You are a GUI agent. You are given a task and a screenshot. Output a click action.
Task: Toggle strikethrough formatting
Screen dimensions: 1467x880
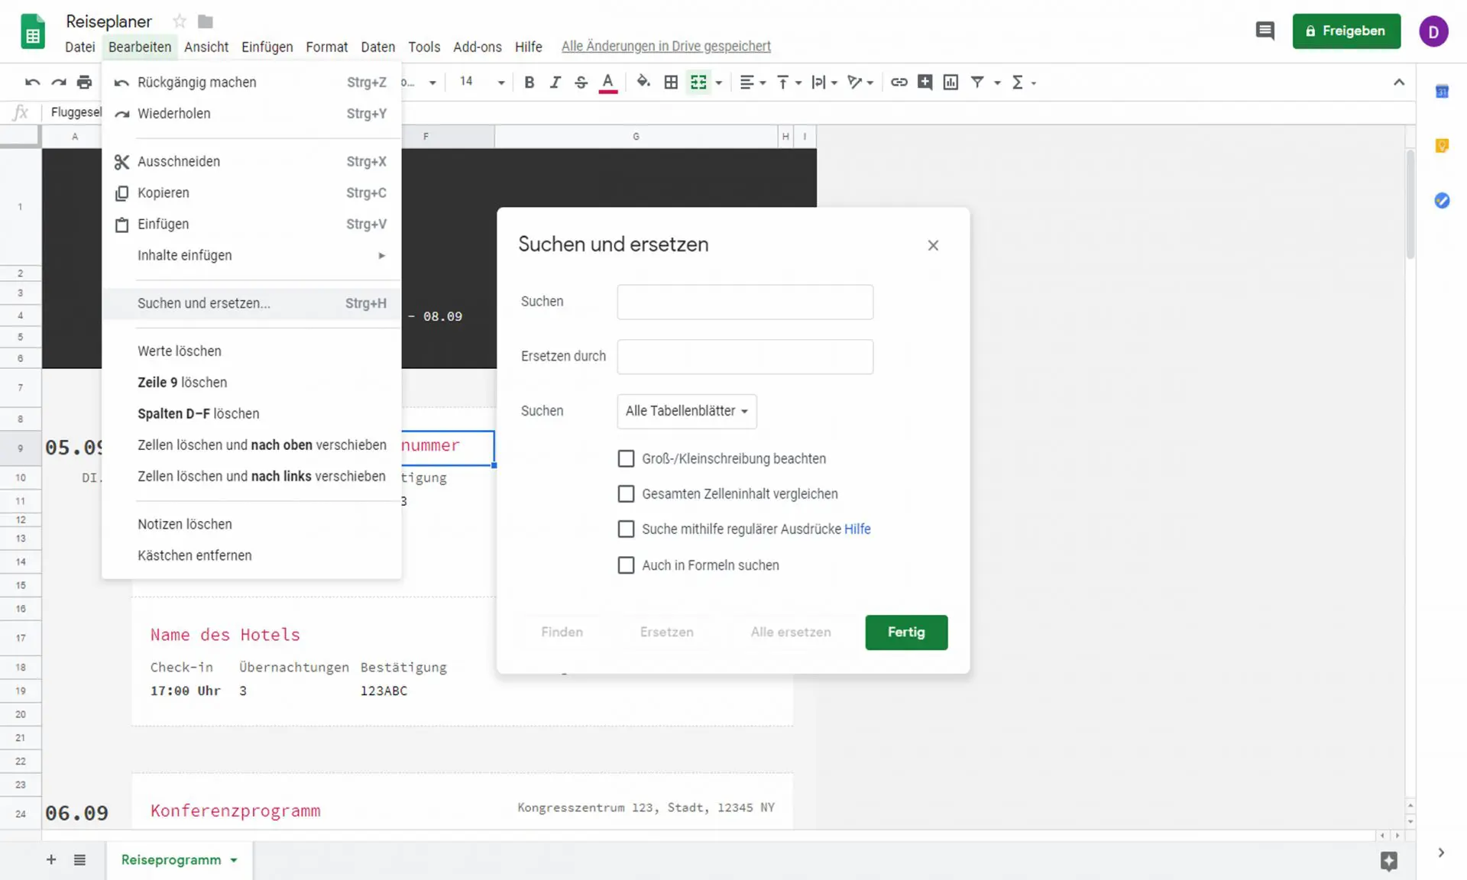point(581,82)
